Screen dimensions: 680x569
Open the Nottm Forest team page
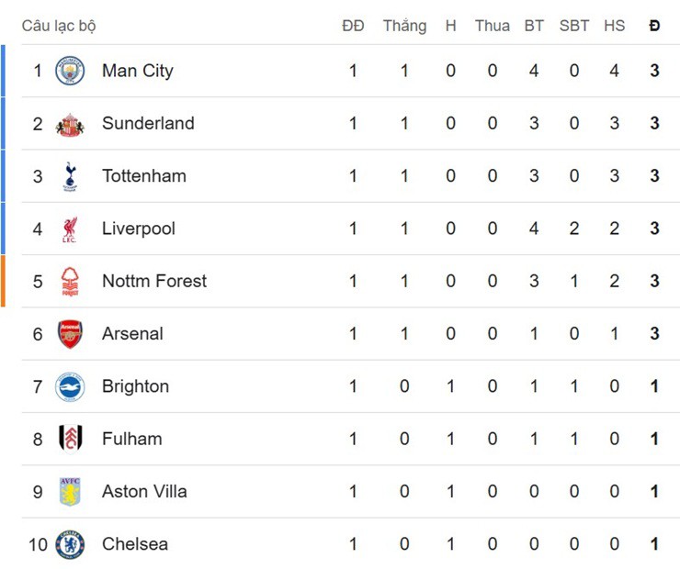(x=154, y=281)
